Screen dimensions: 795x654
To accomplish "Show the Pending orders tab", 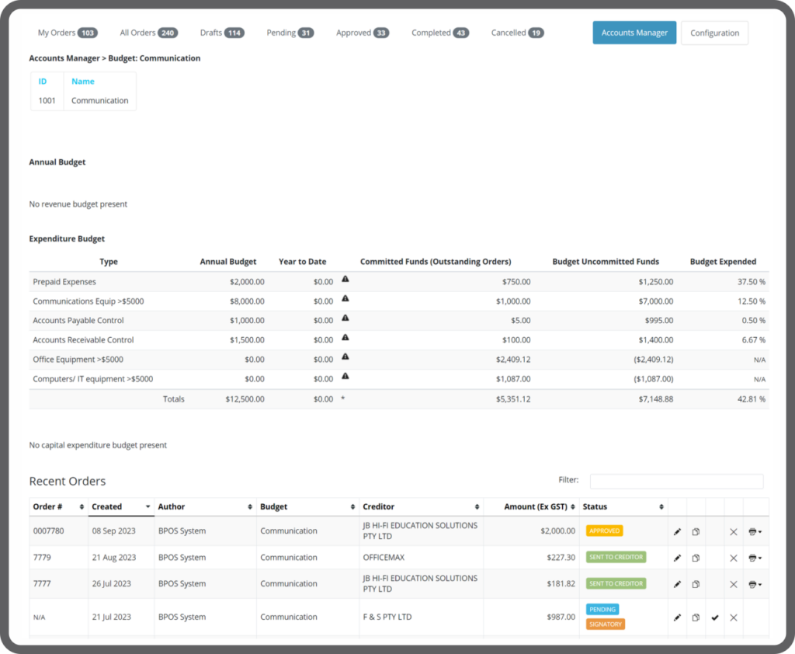I will click(x=290, y=33).
